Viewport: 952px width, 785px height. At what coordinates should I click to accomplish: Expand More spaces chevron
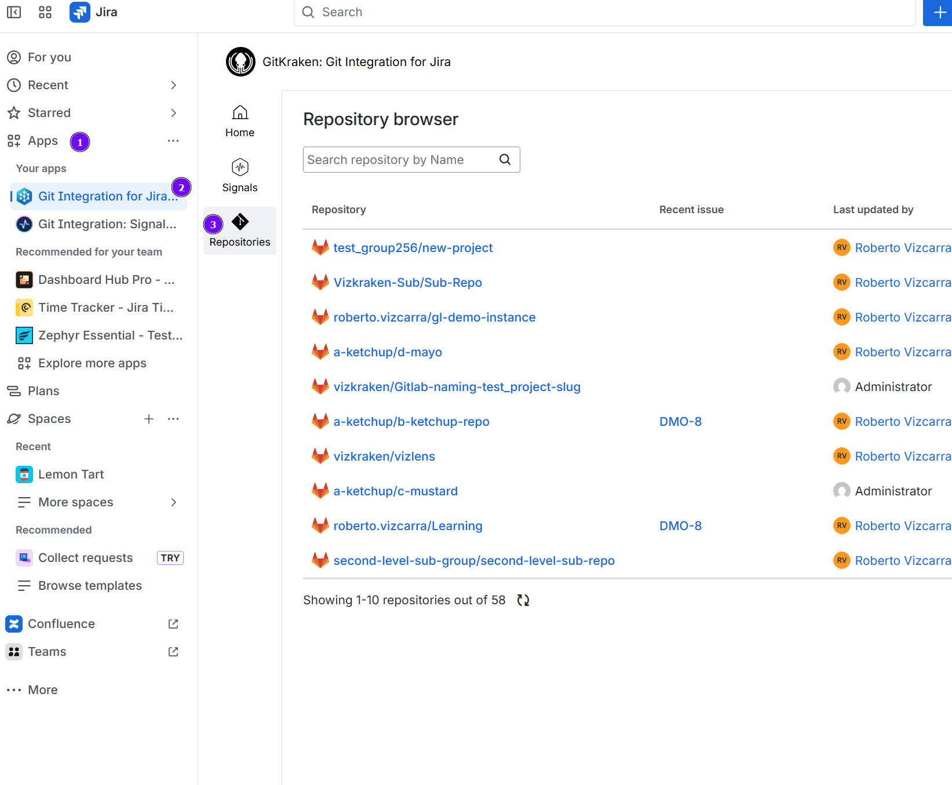(x=173, y=502)
